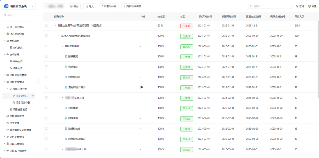Go to 项目任务分配 in the sidebar
The width and height of the screenshot is (319, 158).
23,103
